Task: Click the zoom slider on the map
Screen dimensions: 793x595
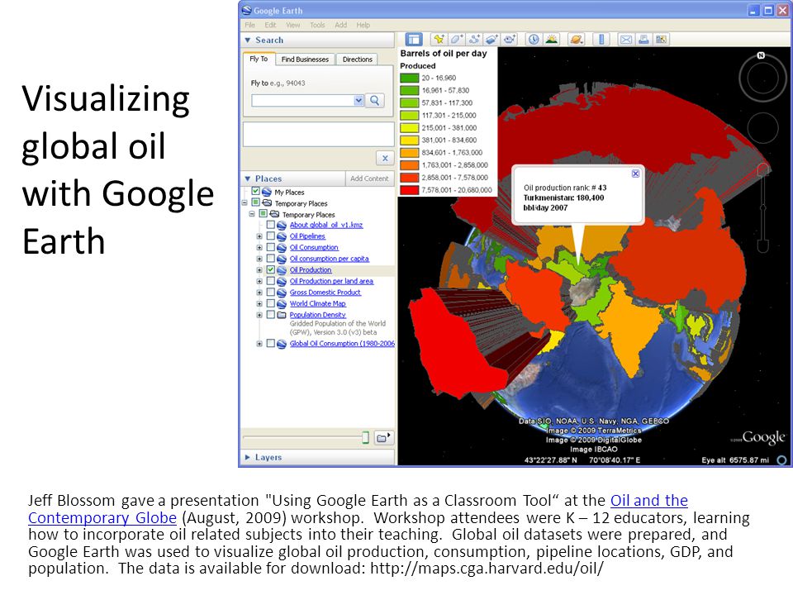Action: point(762,207)
